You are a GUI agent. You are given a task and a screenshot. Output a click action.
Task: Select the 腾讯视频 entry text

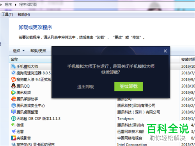coord(24,93)
